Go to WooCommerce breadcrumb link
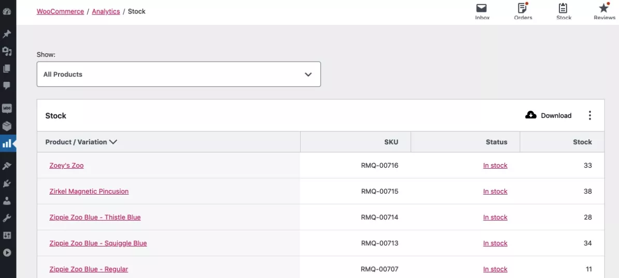619x278 pixels. (61, 11)
